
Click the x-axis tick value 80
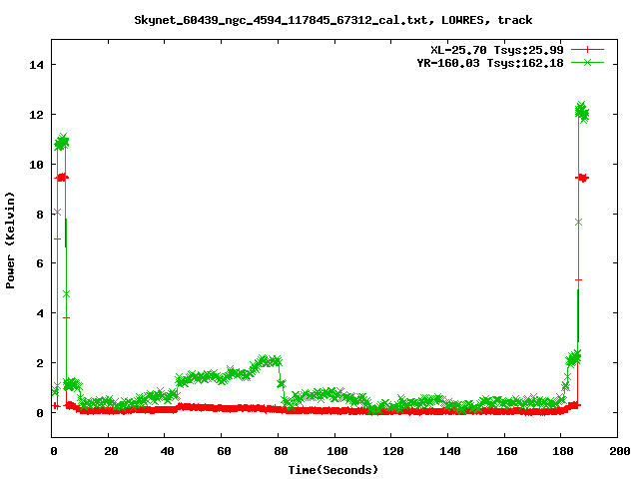[x=281, y=451]
